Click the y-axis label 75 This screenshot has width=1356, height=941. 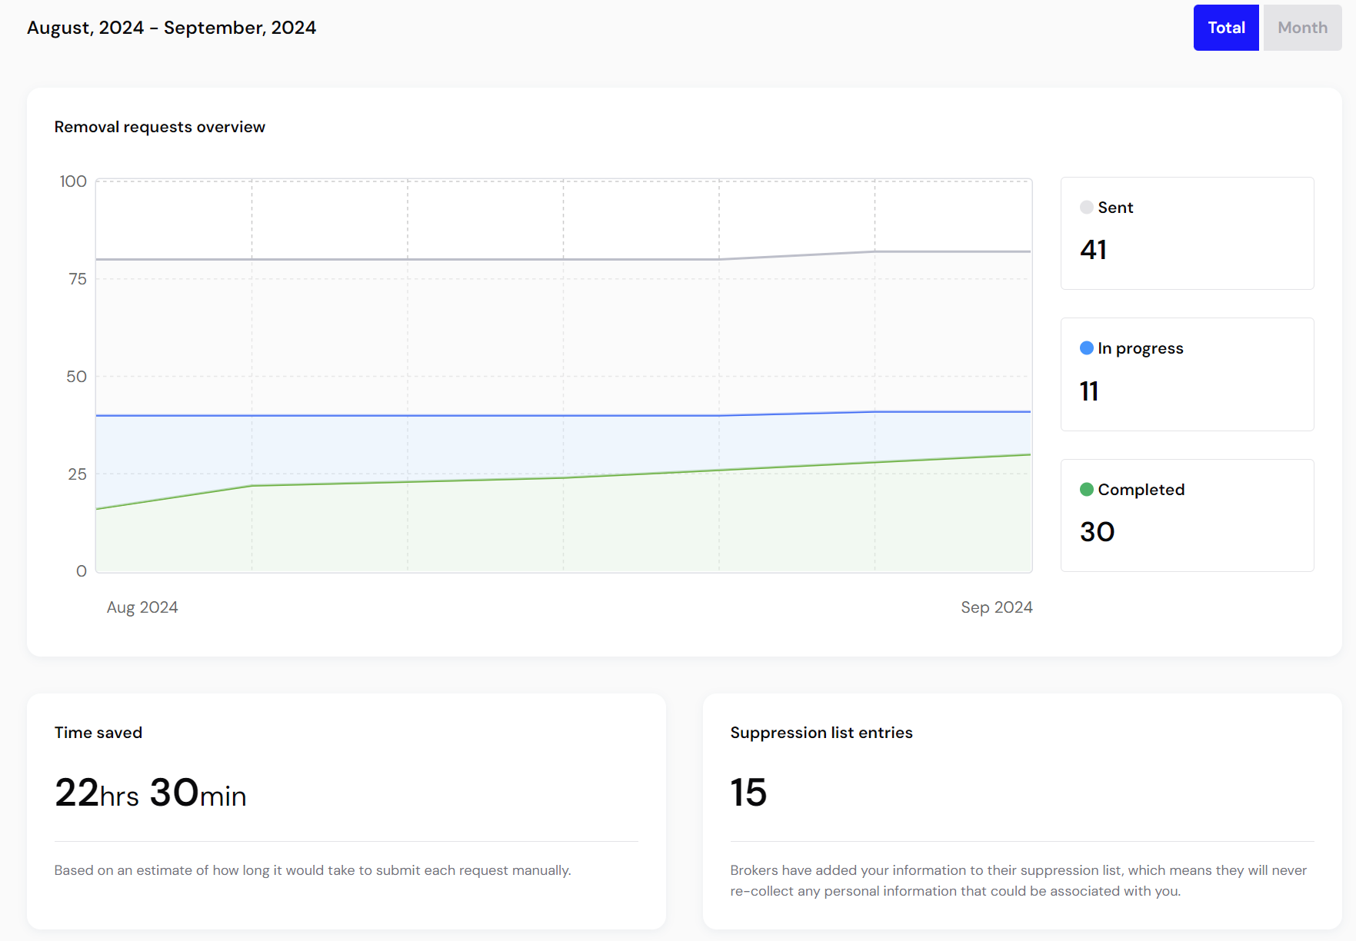pos(78,279)
